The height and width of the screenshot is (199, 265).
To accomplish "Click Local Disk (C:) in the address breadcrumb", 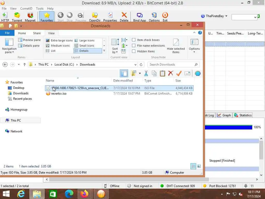I will coord(64,65).
